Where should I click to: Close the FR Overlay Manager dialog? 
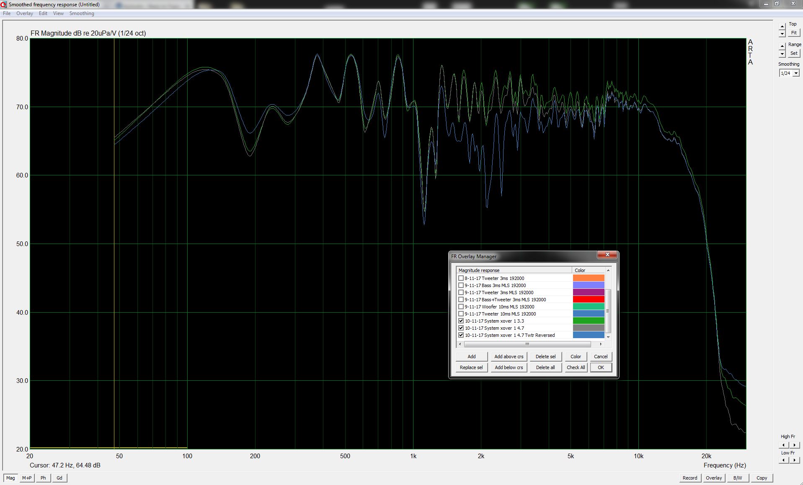607,254
